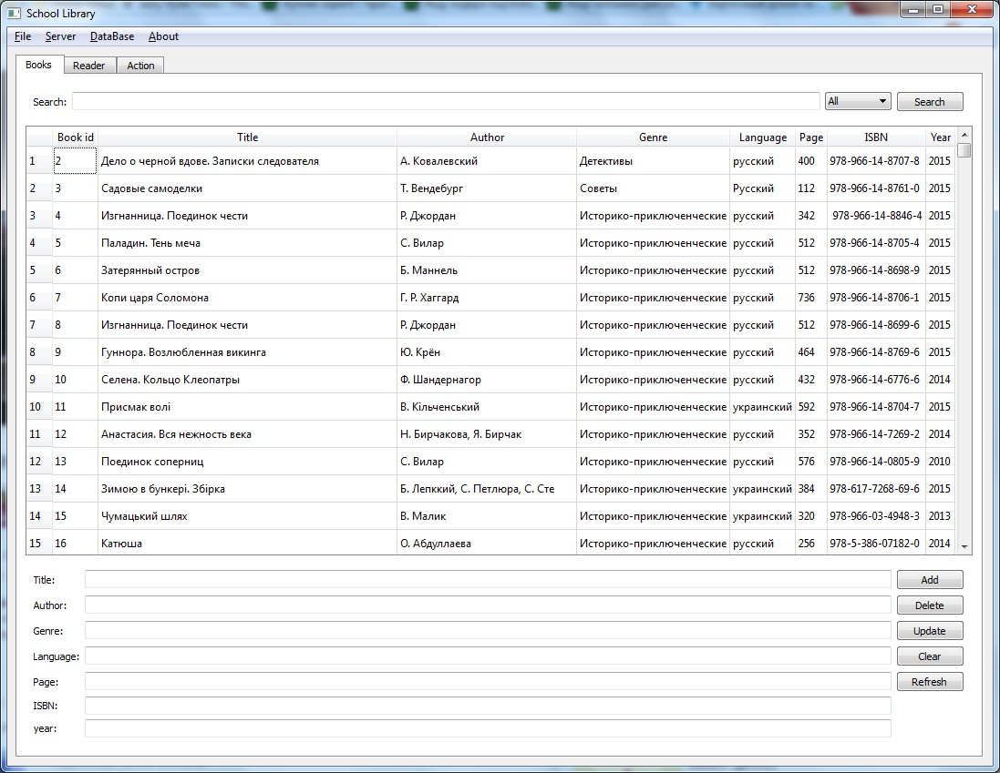Viewport: 1000px width, 773px height.
Task: Select the author 'Т. Вендебург'
Action: pyautogui.click(x=487, y=188)
